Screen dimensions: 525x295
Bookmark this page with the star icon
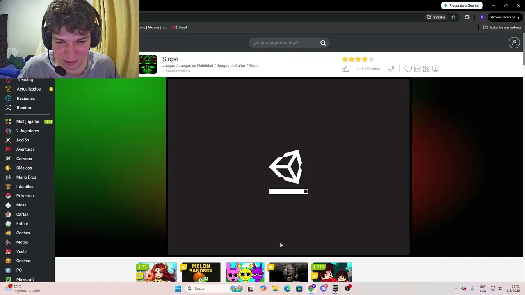click(x=453, y=17)
